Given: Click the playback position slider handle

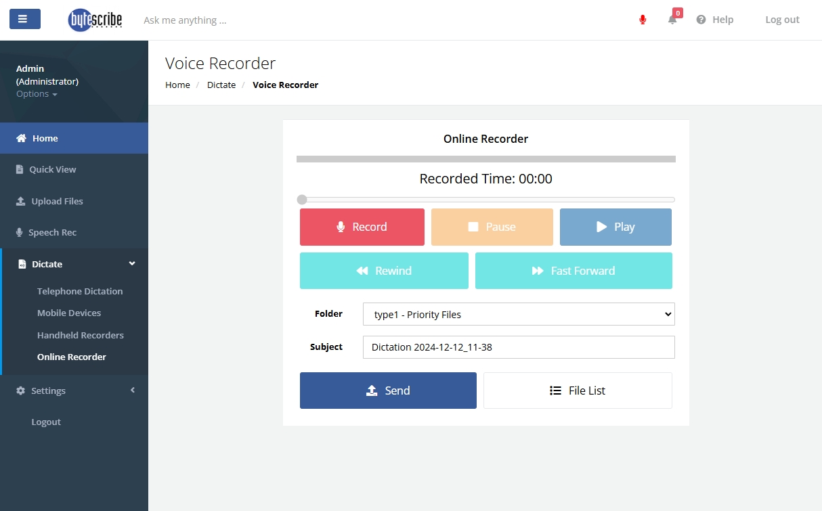Looking at the screenshot, I should click(302, 200).
